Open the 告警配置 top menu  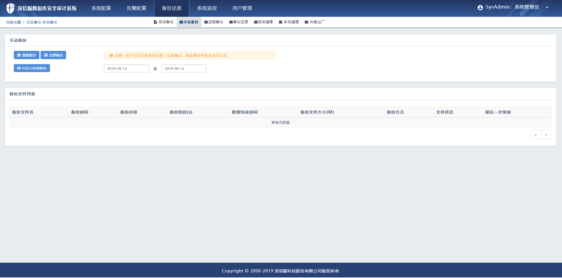click(x=136, y=8)
